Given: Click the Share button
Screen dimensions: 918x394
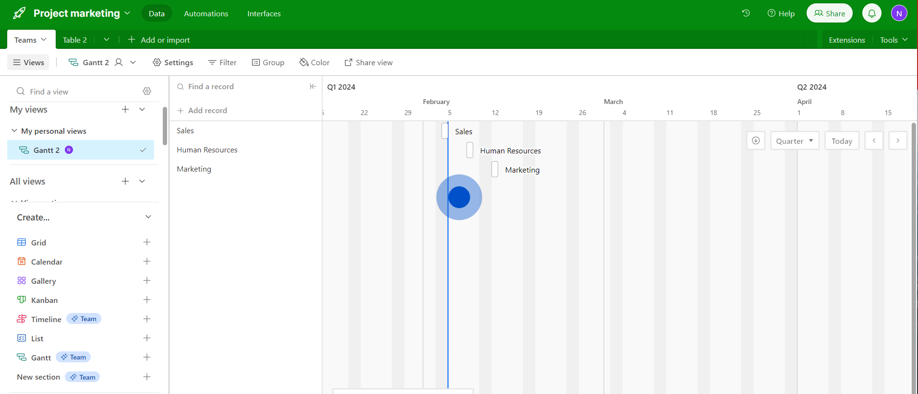Looking at the screenshot, I should point(829,13).
